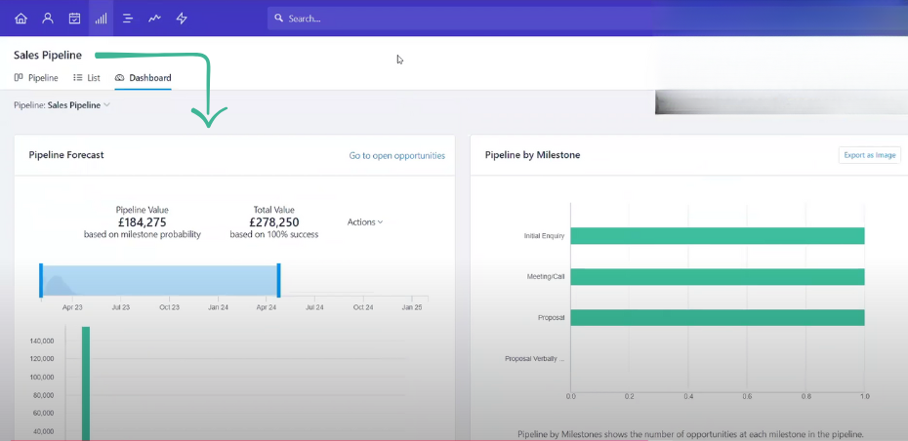Click the Proposal green bar
Image resolution: width=908 pixels, height=441 pixels.
[x=718, y=318]
